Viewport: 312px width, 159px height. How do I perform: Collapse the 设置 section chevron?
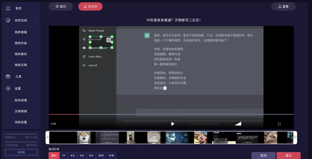tap(35, 88)
